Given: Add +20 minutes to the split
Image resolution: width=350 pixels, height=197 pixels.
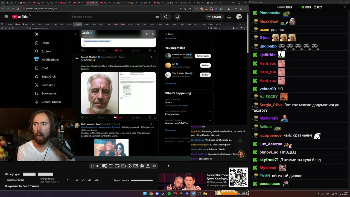Looking at the screenshot, I should (x=97, y=180).
